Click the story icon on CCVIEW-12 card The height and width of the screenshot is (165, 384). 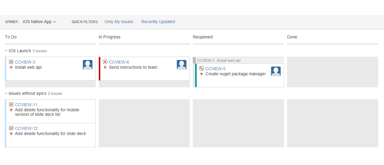coord(11,128)
